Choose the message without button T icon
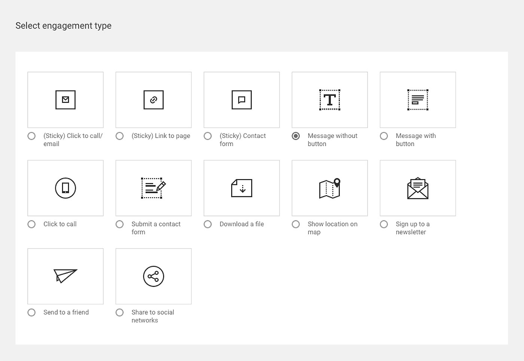This screenshot has height=361, width=524. (x=329, y=100)
